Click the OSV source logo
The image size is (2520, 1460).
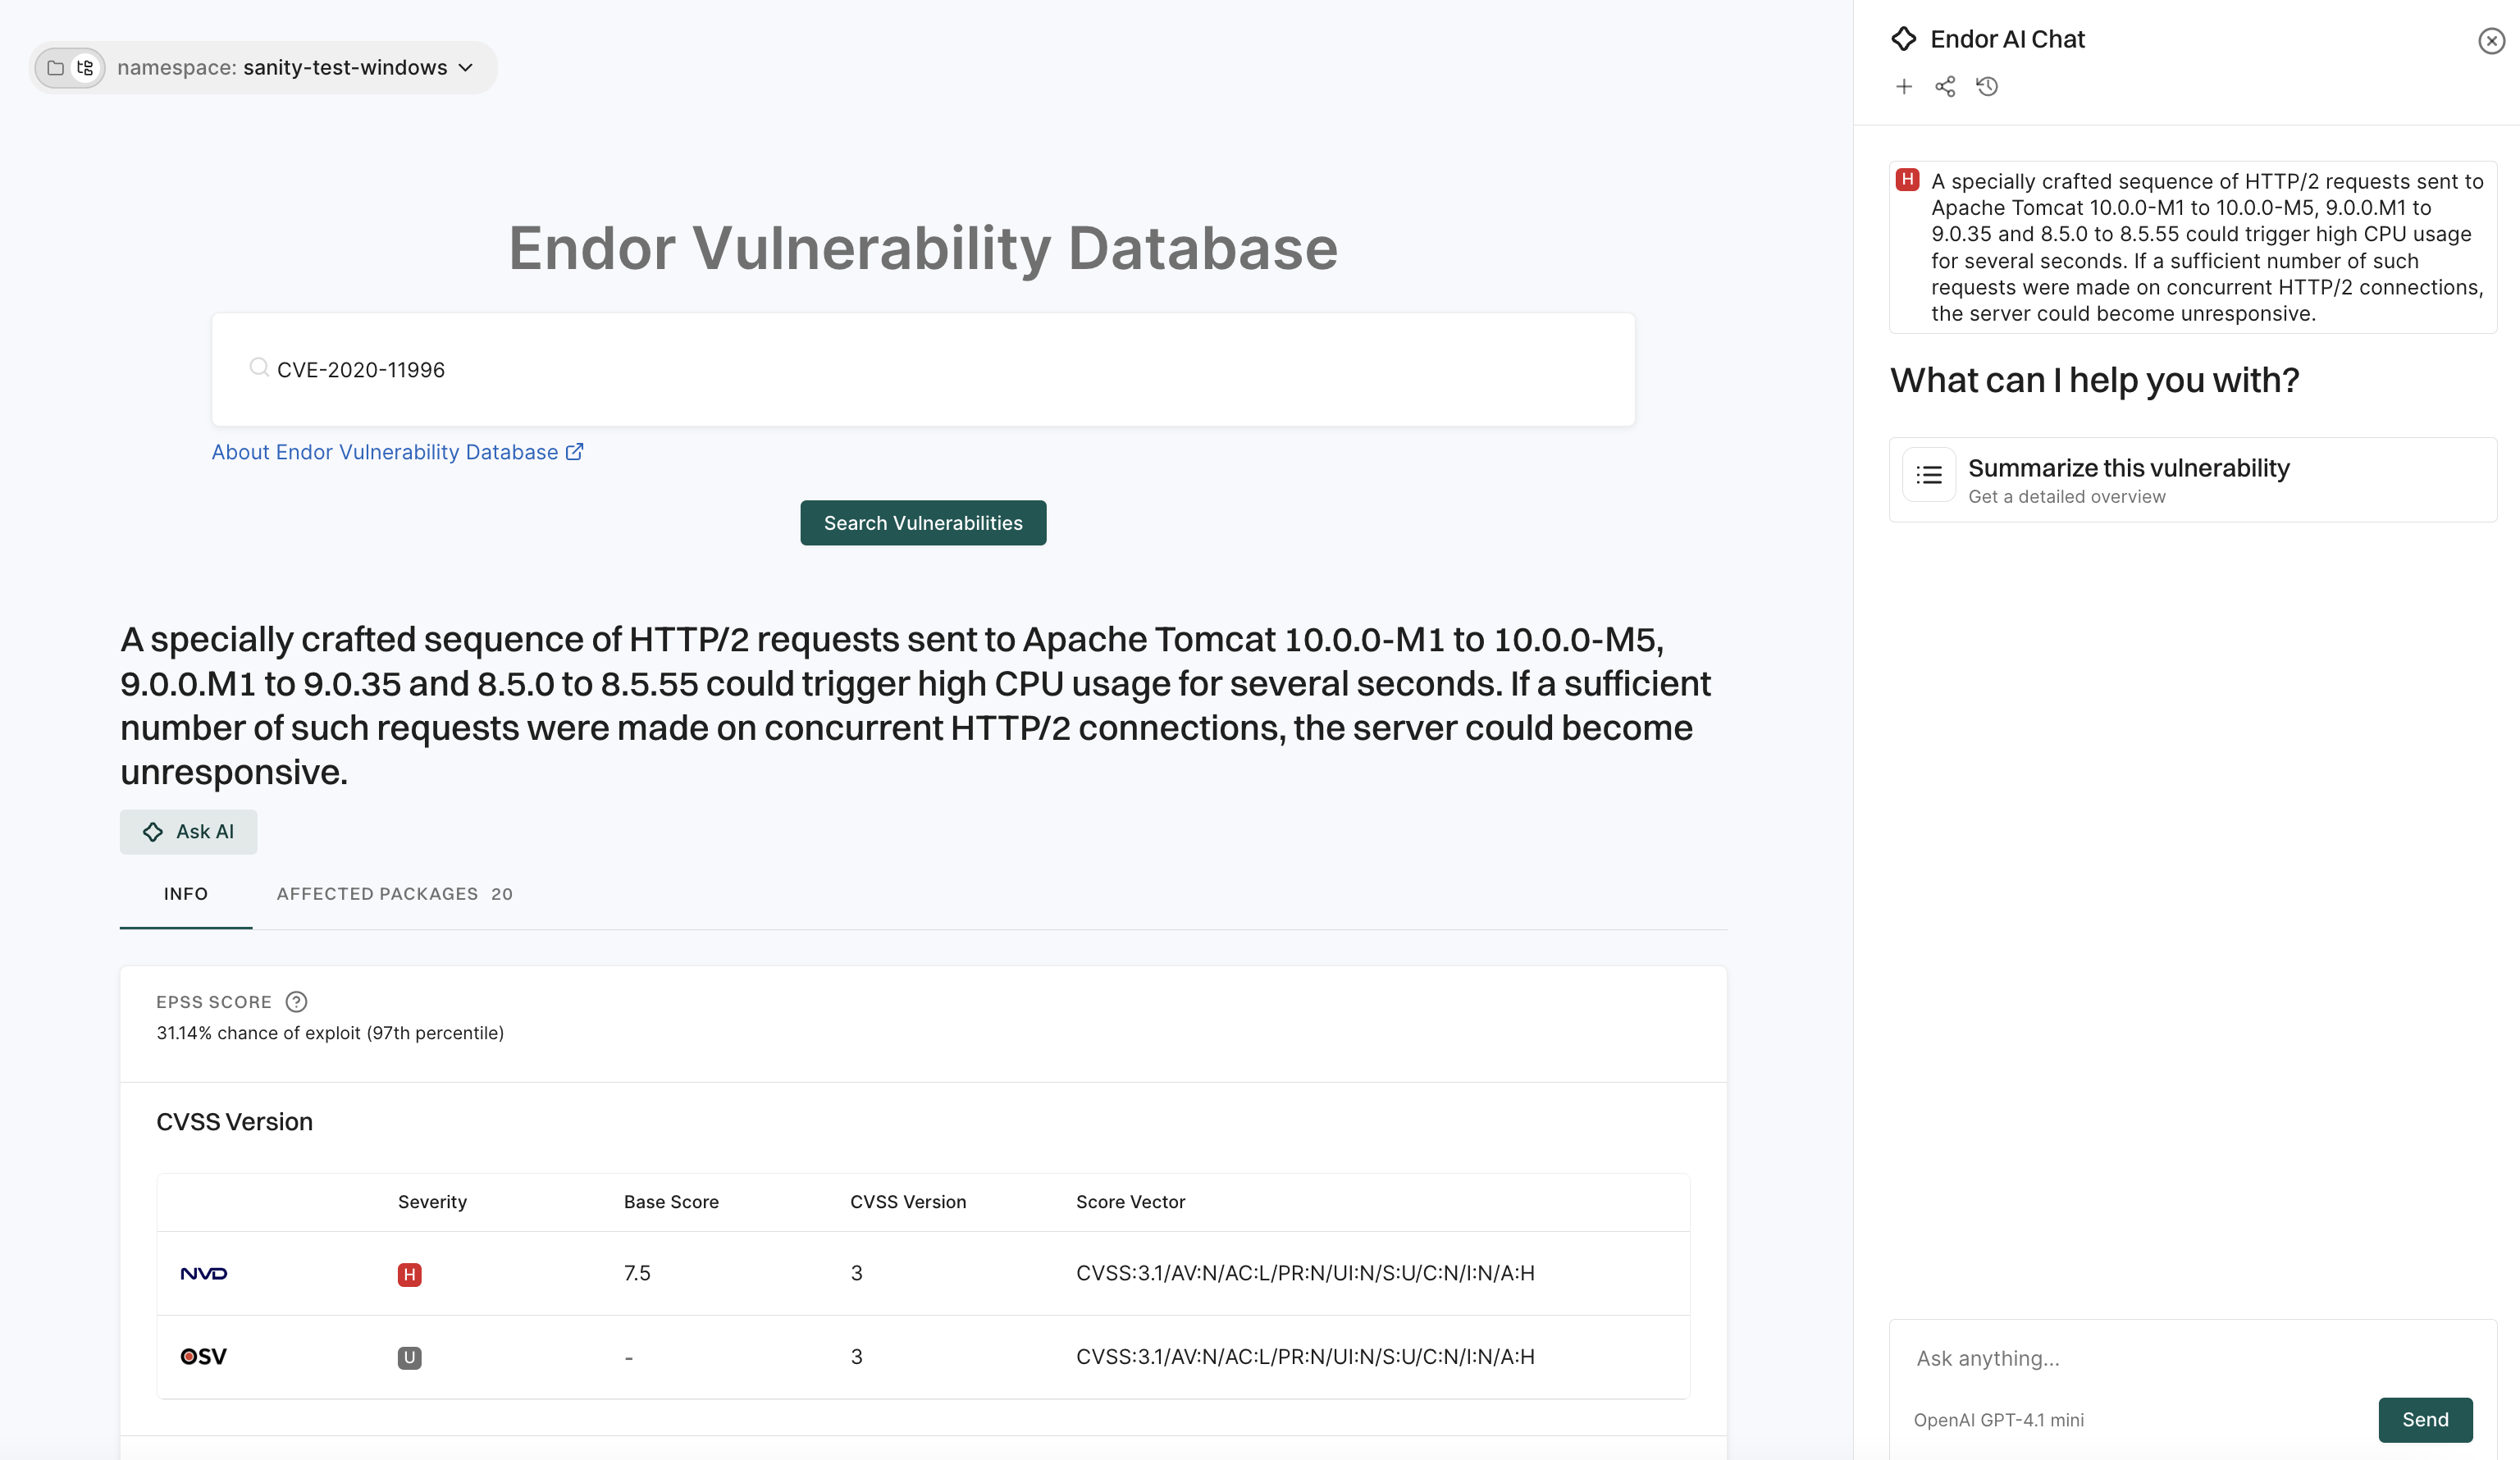(x=204, y=1357)
